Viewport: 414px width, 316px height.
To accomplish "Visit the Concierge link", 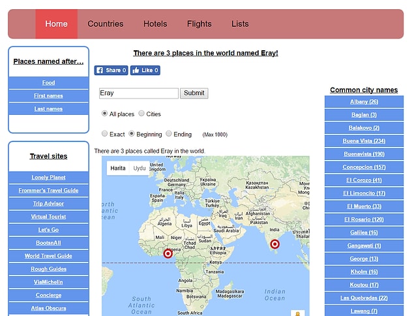I will [x=49, y=295].
